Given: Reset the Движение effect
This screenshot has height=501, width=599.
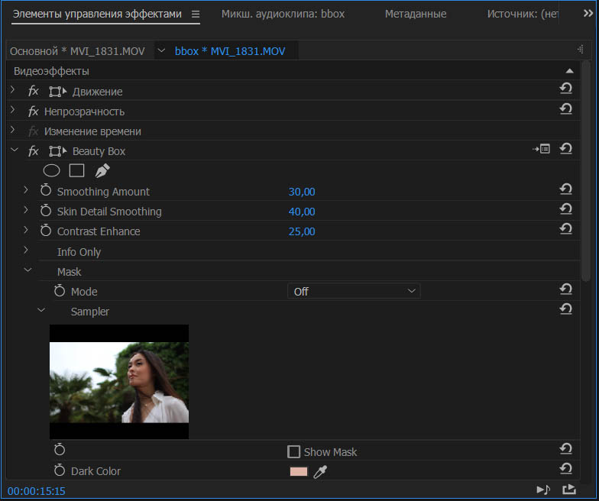Looking at the screenshot, I should 565,89.
